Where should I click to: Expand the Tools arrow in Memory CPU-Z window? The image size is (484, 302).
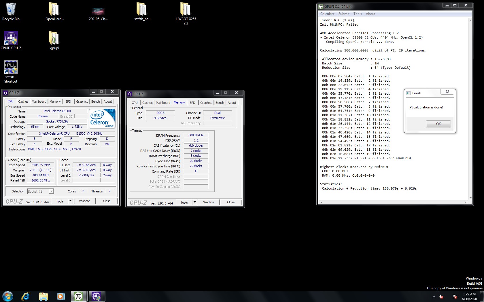pyautogui.click(x=194, y=202)
